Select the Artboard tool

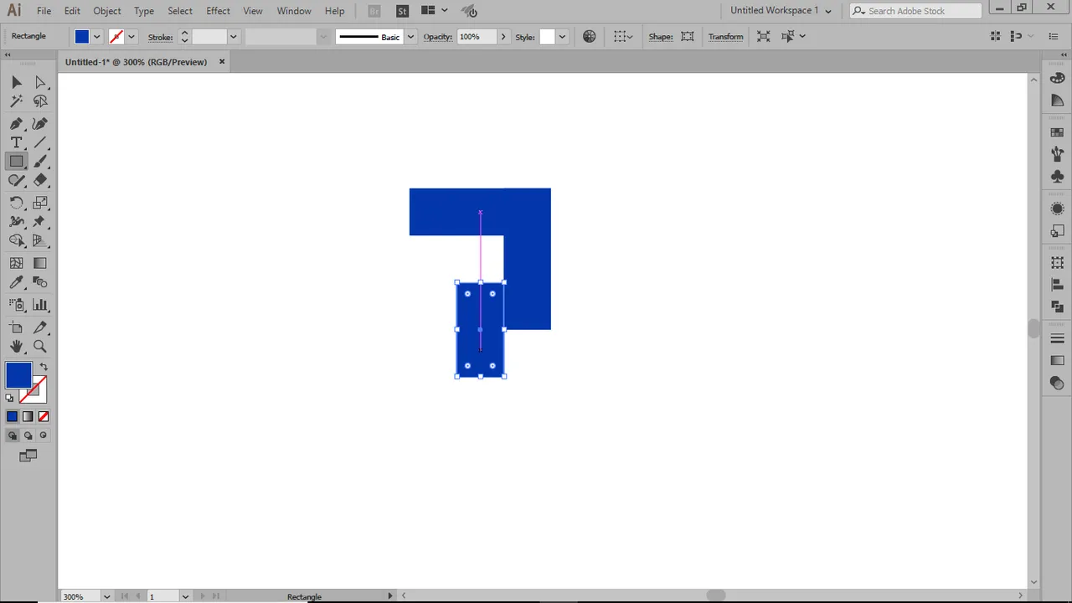click(x=17, y=327)
